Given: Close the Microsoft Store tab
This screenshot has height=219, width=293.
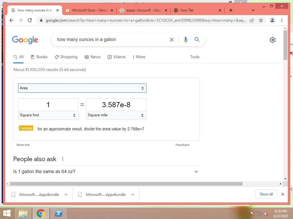Looking at the screenshot, I should tap(112, 10).
